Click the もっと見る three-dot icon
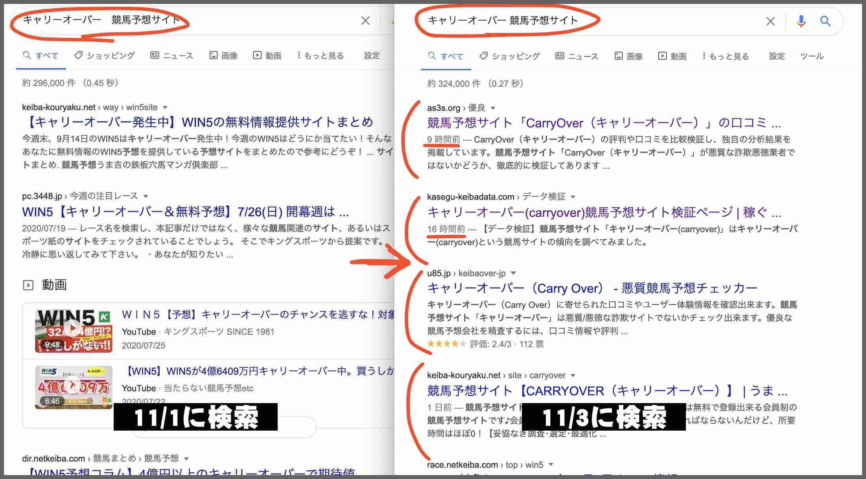This screenshot has height=479, width=866. (704, 56)
